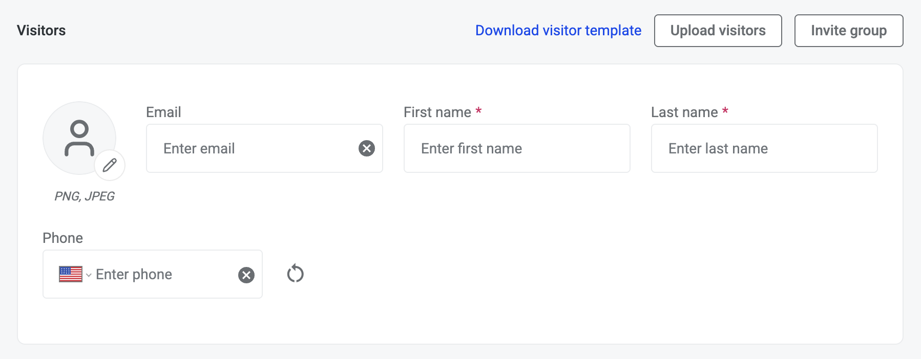Click the US flag country icon
The width and height of the screenshot is (921, 359).
(71, 274)
